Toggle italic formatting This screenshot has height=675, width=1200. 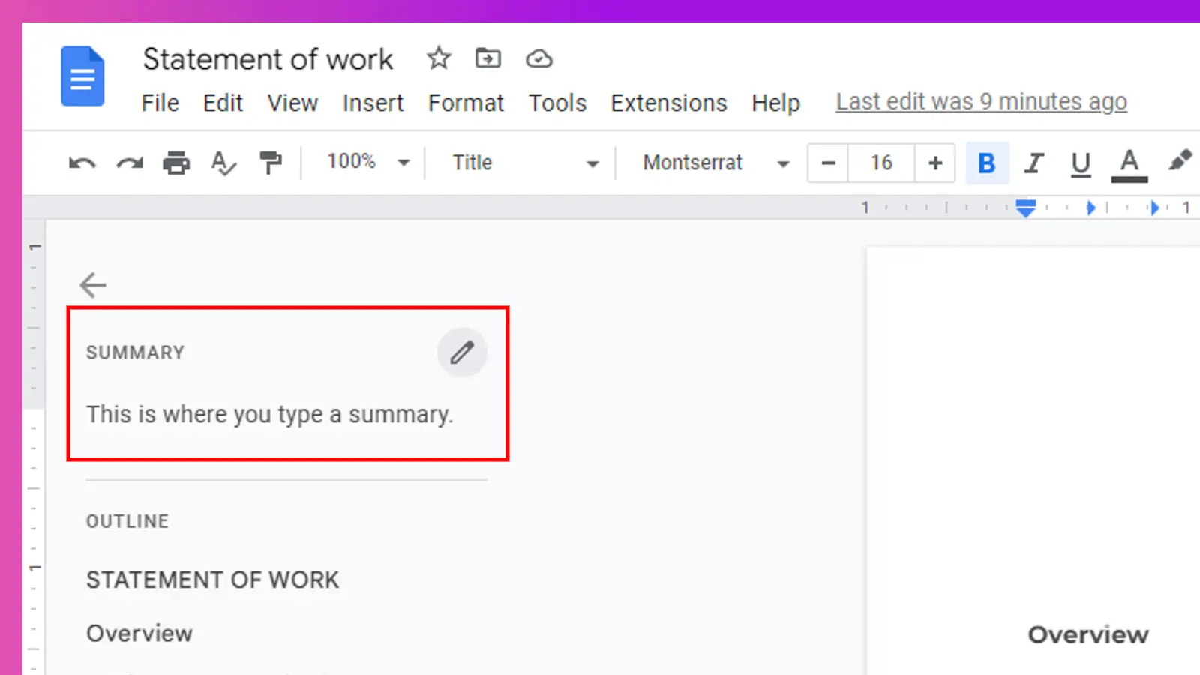coord(1034,163)
